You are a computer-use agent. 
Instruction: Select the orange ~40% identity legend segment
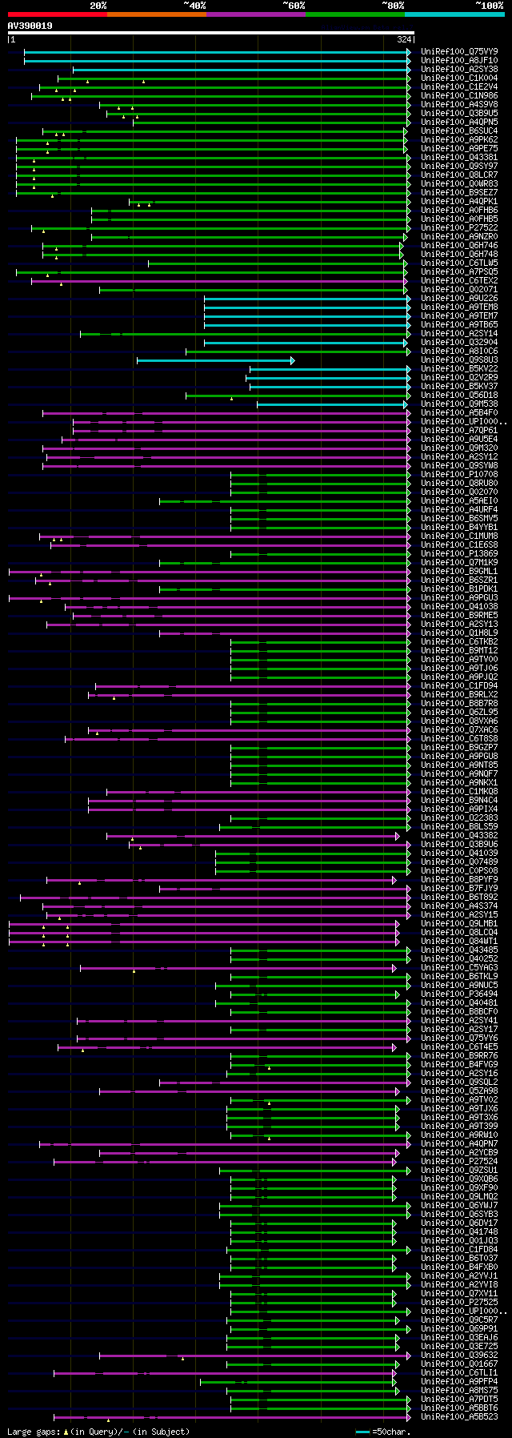[157, 14]
